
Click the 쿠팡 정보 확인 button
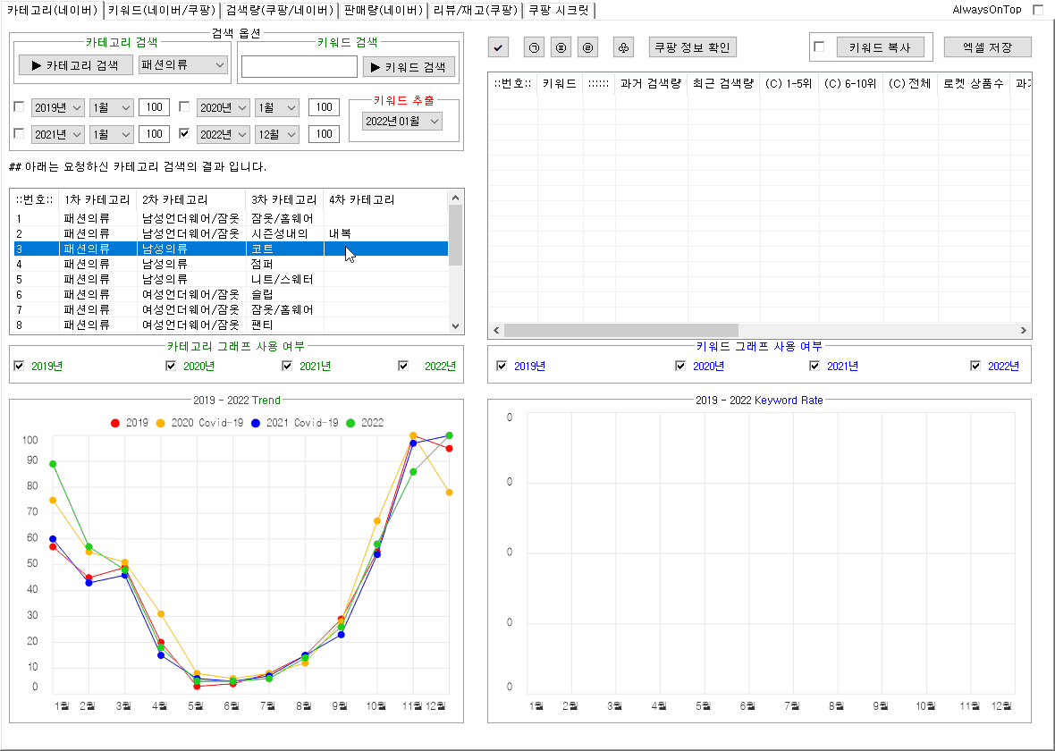692,47
